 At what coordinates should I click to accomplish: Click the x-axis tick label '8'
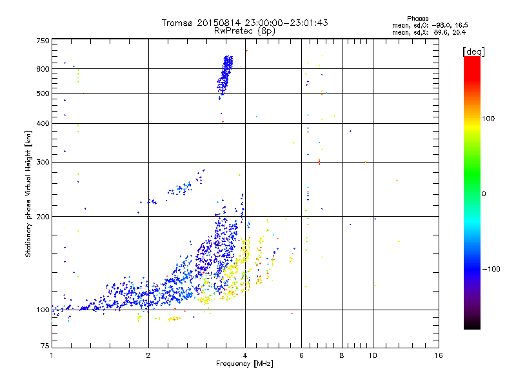342,355
